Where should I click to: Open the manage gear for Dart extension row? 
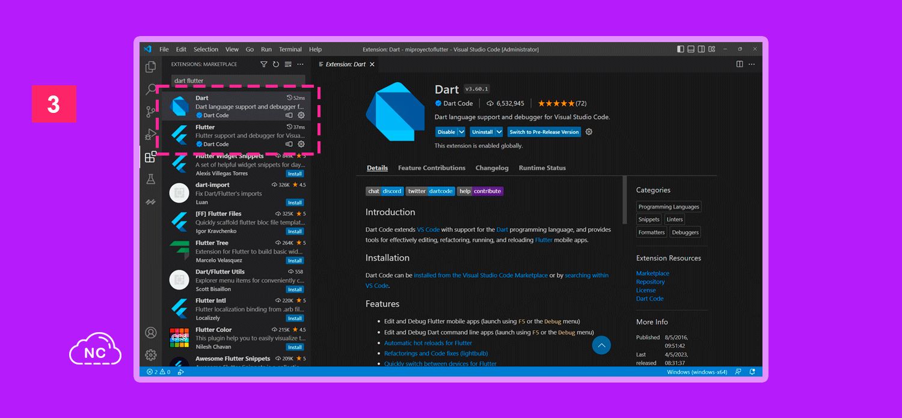coord(301,115)
